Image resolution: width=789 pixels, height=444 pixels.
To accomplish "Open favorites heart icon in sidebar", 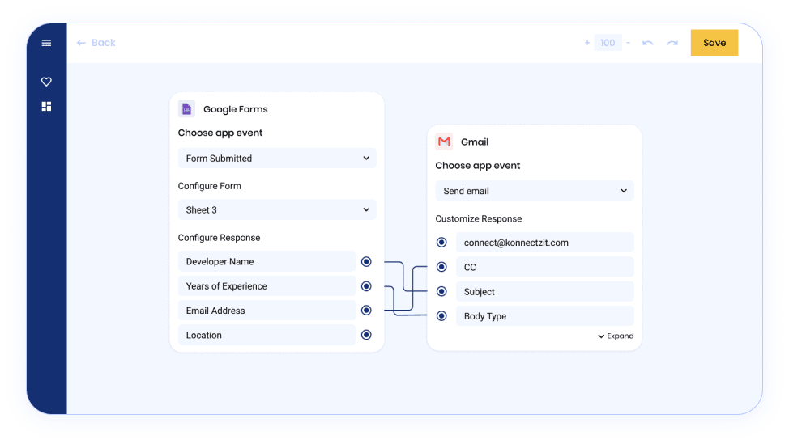I will [46, 82].
